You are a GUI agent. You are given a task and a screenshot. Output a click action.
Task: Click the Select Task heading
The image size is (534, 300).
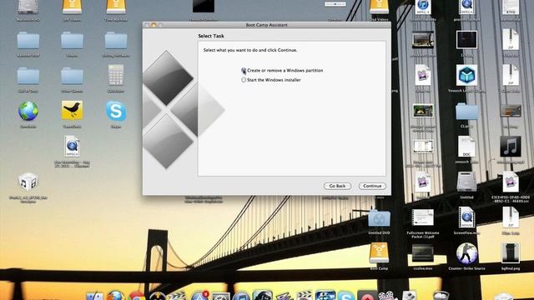[211, 36]
